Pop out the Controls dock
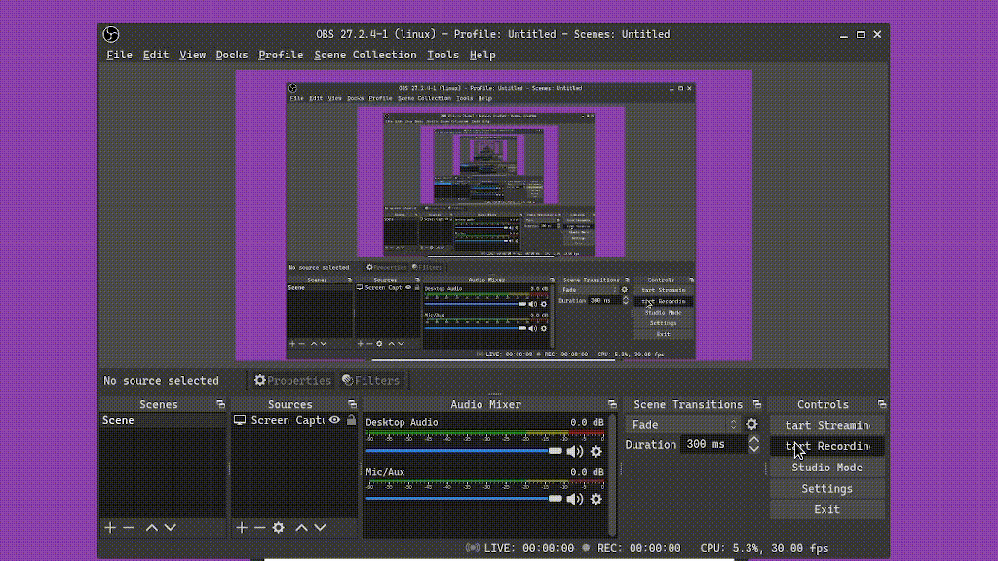The image size is (998, 561). point(881,404)
